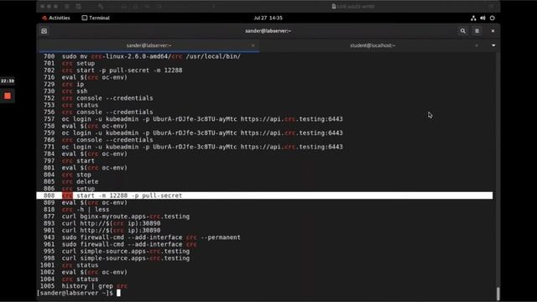The image size is (537, 302).
Task: Click history line 730 crc ssh
Action: [65, 91]
